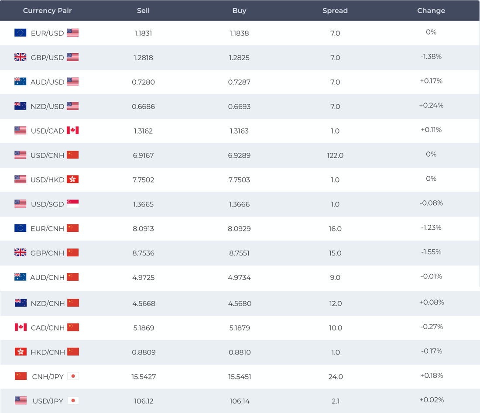
Task: Open the EUR/CNH currency pair
Action: (47, 229)
